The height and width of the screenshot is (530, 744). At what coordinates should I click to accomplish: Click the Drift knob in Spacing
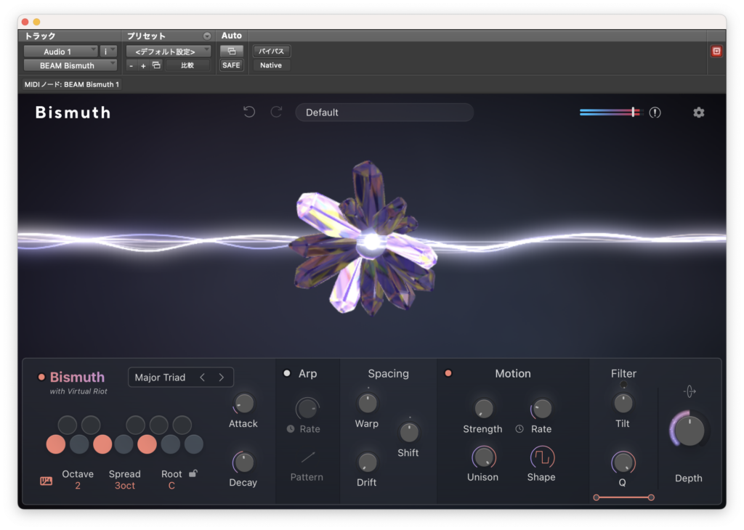click(367, 462)
